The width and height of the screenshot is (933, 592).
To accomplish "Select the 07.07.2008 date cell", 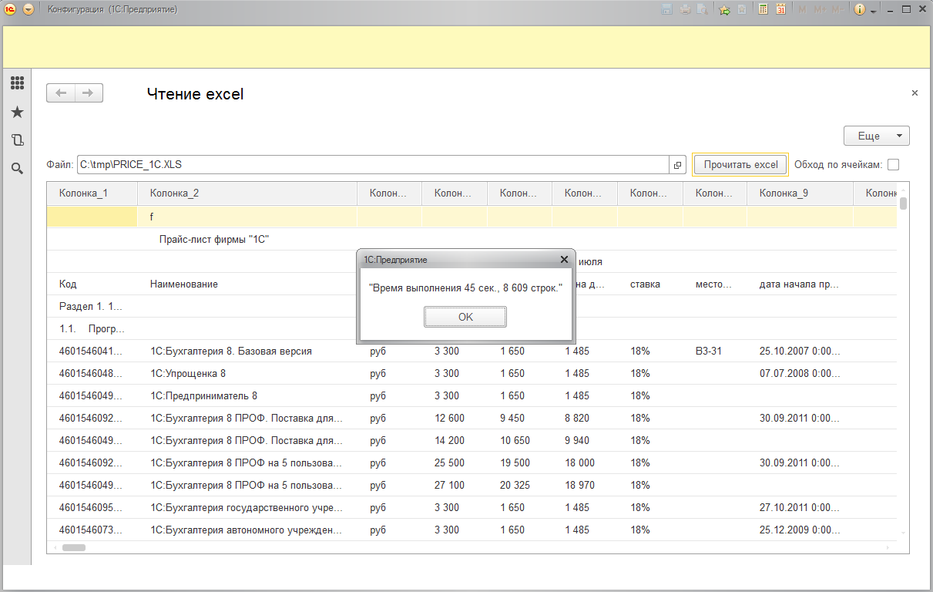I will pyautogui.click(x=800, y=373).
